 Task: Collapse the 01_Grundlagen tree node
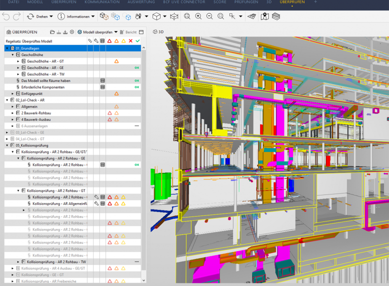click(x=7, y=48)
